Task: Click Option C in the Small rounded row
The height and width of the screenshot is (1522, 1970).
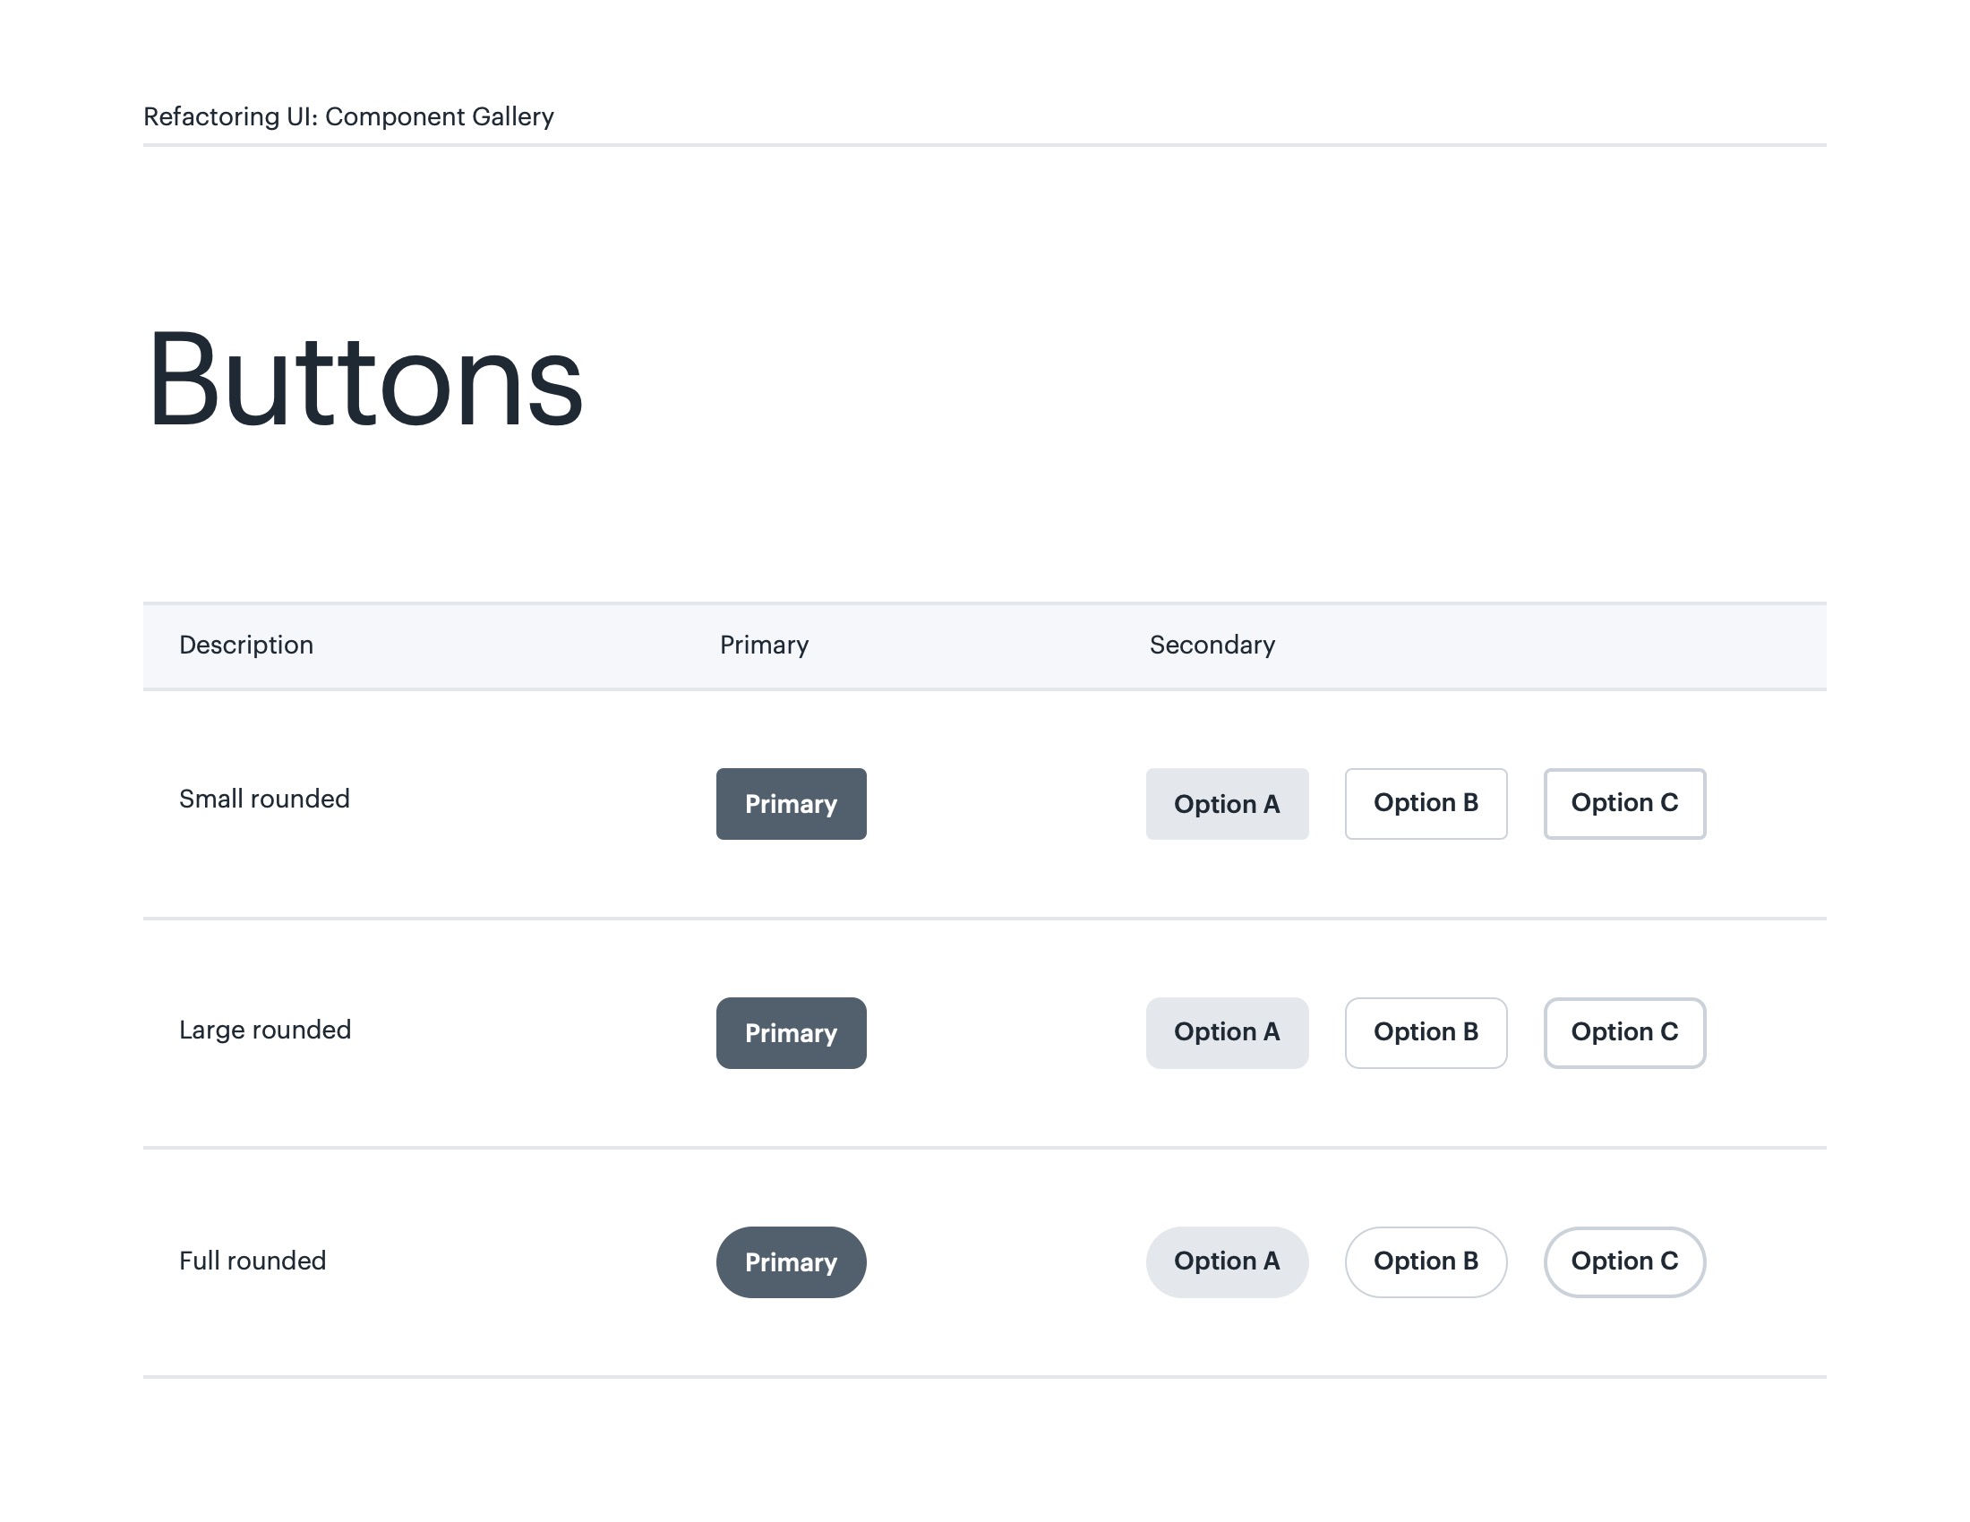Action: coord(1623,803)
